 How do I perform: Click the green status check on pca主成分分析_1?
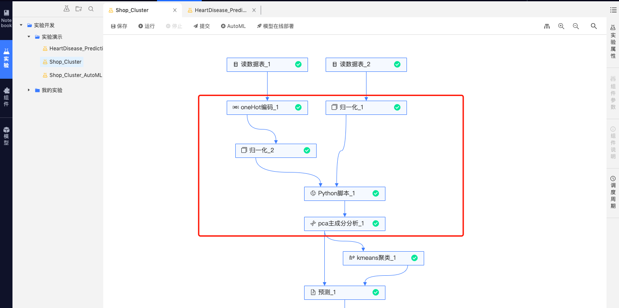(376, 224)
